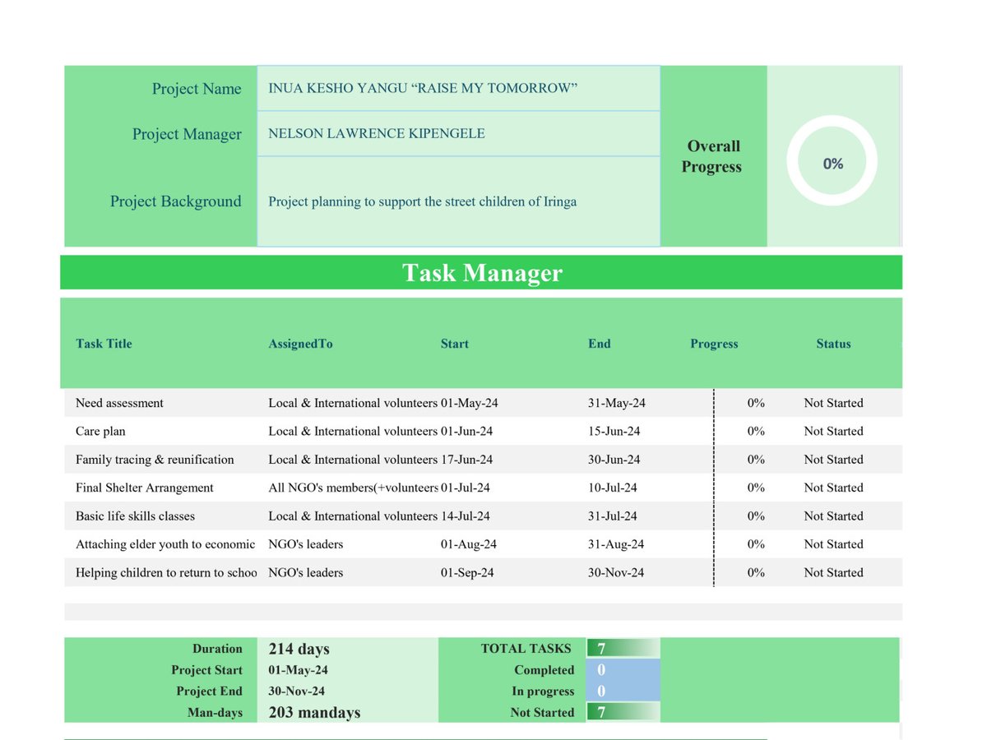The image size is (987, 740).
Task: Click the 'Status' column header
Action: point(833,344)
